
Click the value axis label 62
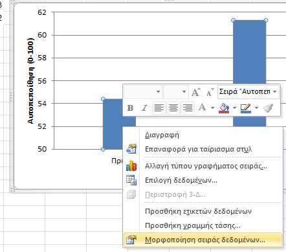(x=42, y=12)
